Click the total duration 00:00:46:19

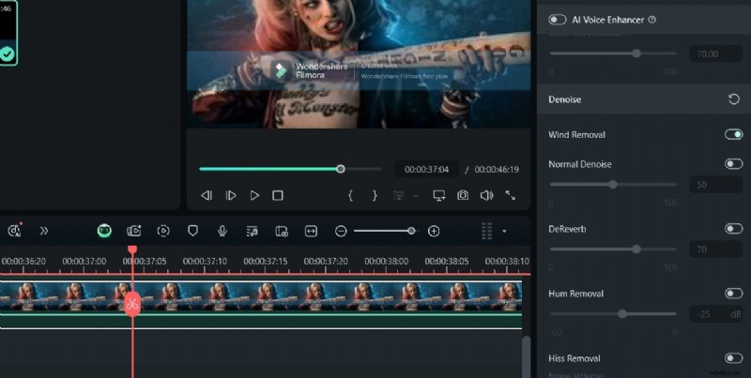497,170
